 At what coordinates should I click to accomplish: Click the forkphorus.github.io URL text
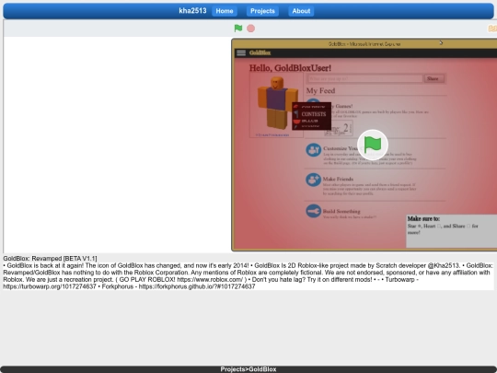(x=197, y=286)
